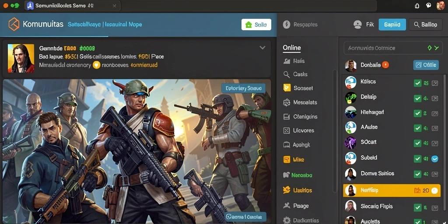The image size is (448, 224).
Task: Open the profile icon beside Fik
Action: coord(357,24)
